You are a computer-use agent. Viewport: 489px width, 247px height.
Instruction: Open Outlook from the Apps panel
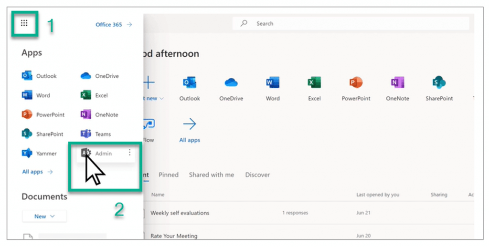[39, 76]
